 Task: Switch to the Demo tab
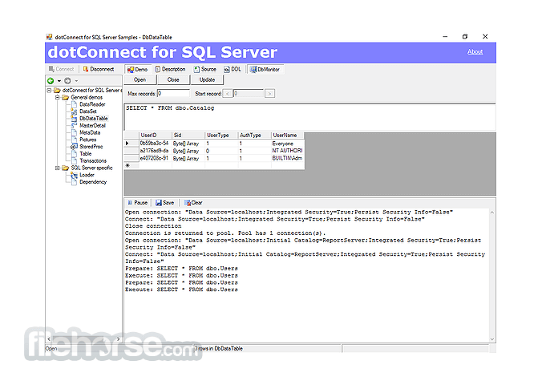tap(138, 69)
